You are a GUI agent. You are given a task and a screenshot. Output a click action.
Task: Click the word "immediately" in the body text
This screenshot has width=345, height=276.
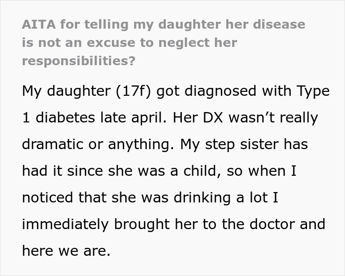coord(65,225)
